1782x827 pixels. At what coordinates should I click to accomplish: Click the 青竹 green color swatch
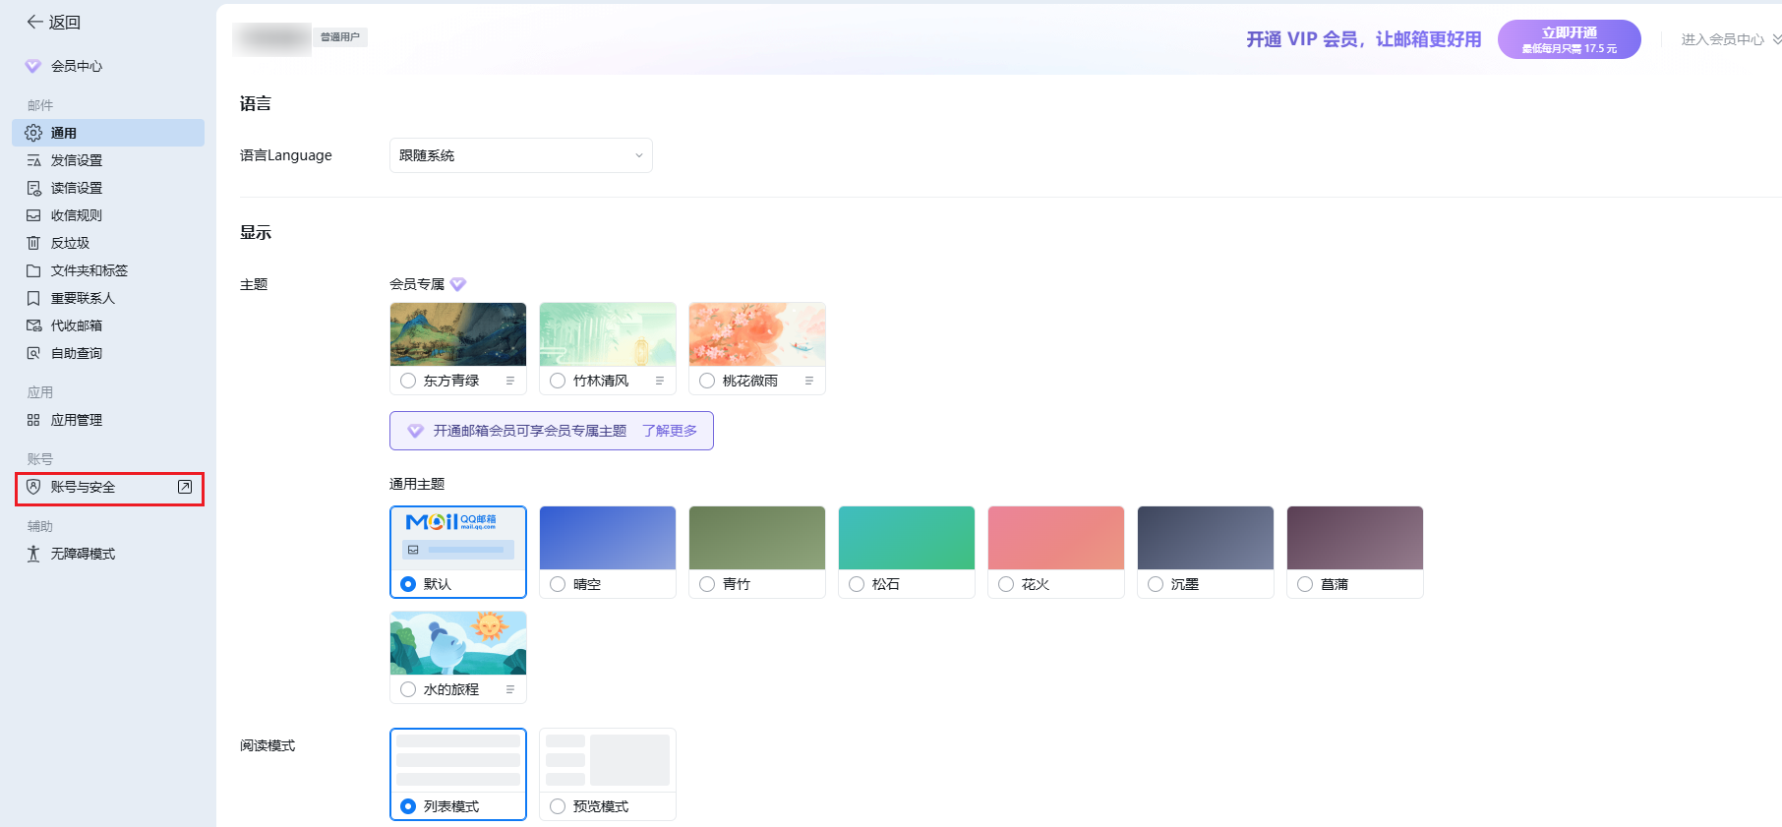(757, 538)
